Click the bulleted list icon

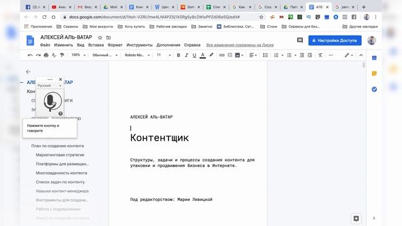(289, 55)
